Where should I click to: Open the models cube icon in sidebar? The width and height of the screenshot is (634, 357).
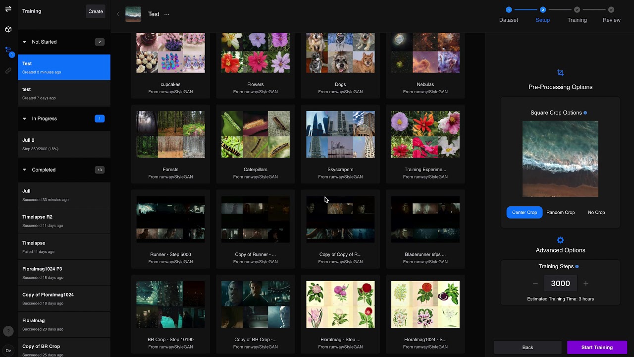[x=8, y=30]
